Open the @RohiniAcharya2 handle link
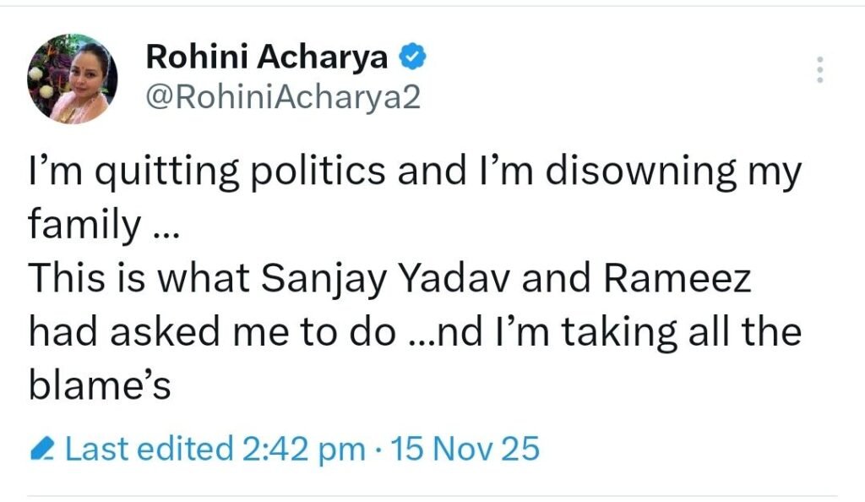The height and width of the screenshot is (502, 865). [x=282, y=100]
